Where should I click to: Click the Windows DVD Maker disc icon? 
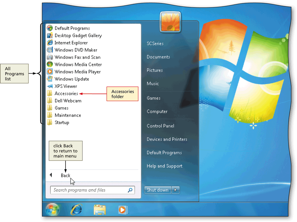click(x=50, y=50)
